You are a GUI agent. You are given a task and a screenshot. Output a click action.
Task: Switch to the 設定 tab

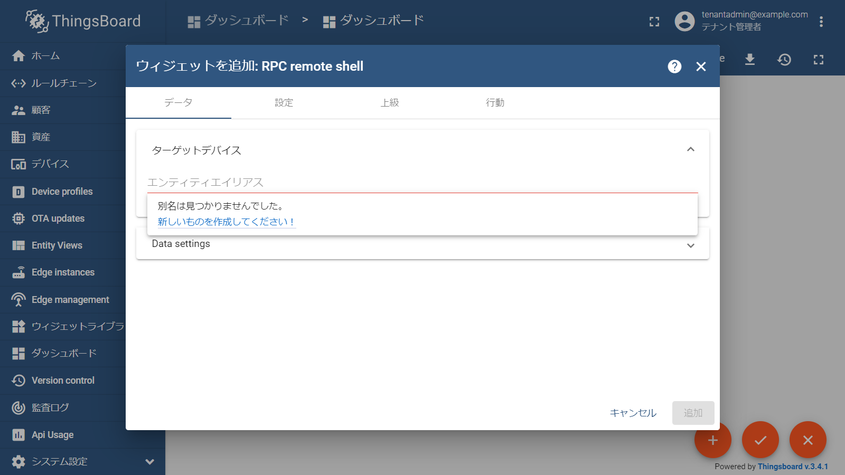[x=284, y=103]
